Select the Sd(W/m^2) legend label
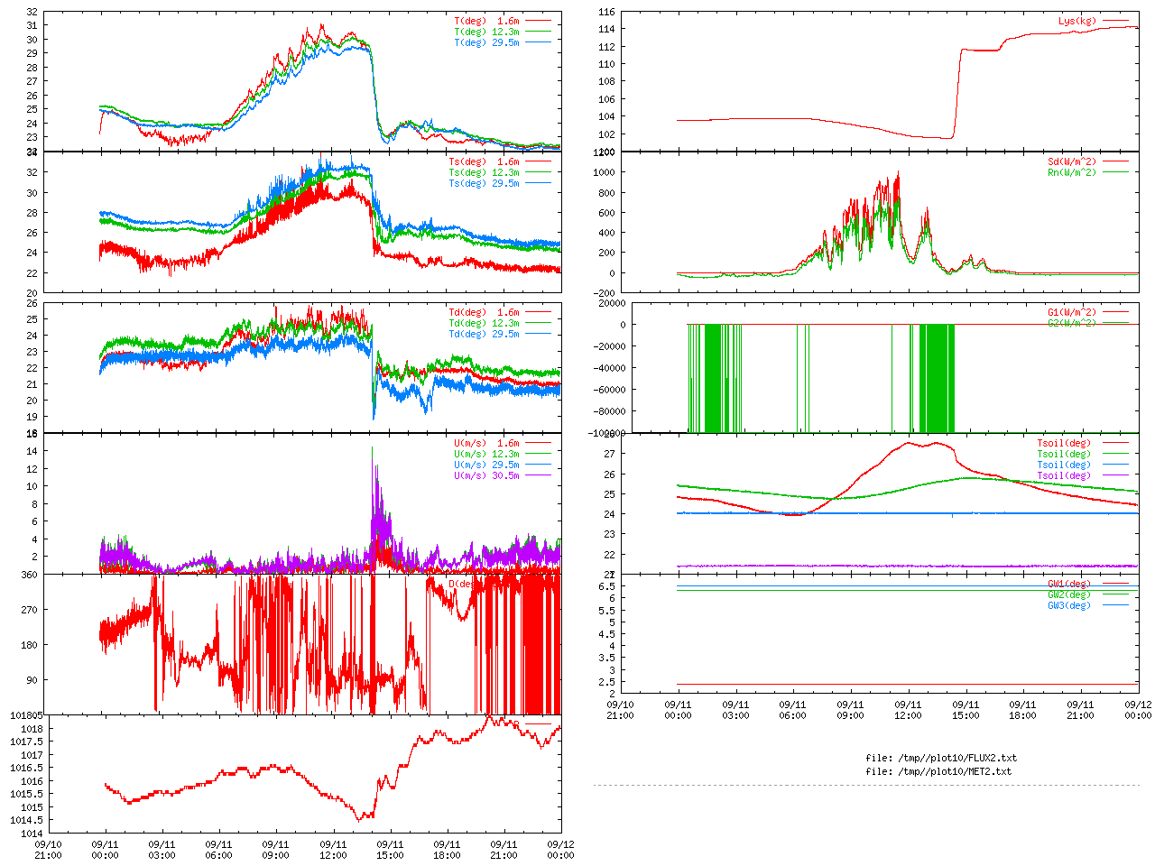 (1073, 162)
